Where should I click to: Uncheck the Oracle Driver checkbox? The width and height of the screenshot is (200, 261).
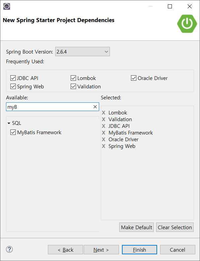134,78
